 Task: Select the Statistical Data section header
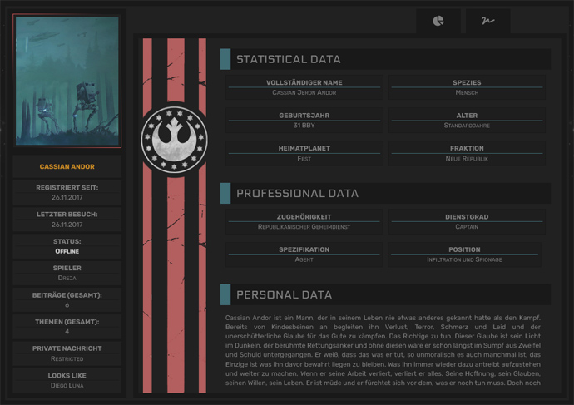coord(288,59)
